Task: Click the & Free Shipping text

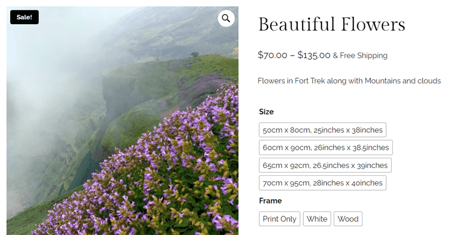Action: pos(360,56)
